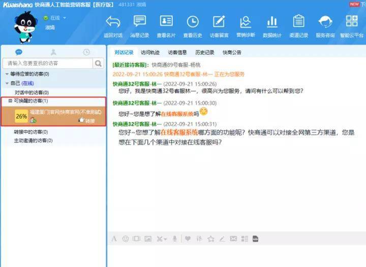Select 对话中的访客(0) tree row

click(32, 92)
